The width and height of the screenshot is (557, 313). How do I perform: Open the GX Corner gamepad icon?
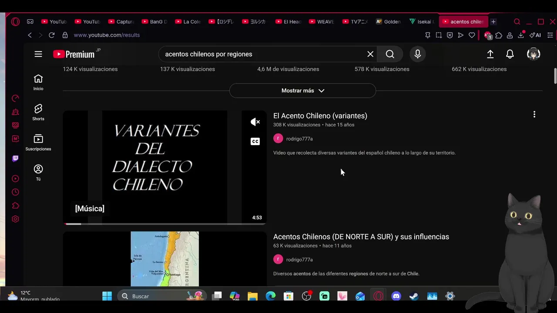[30, 22]
